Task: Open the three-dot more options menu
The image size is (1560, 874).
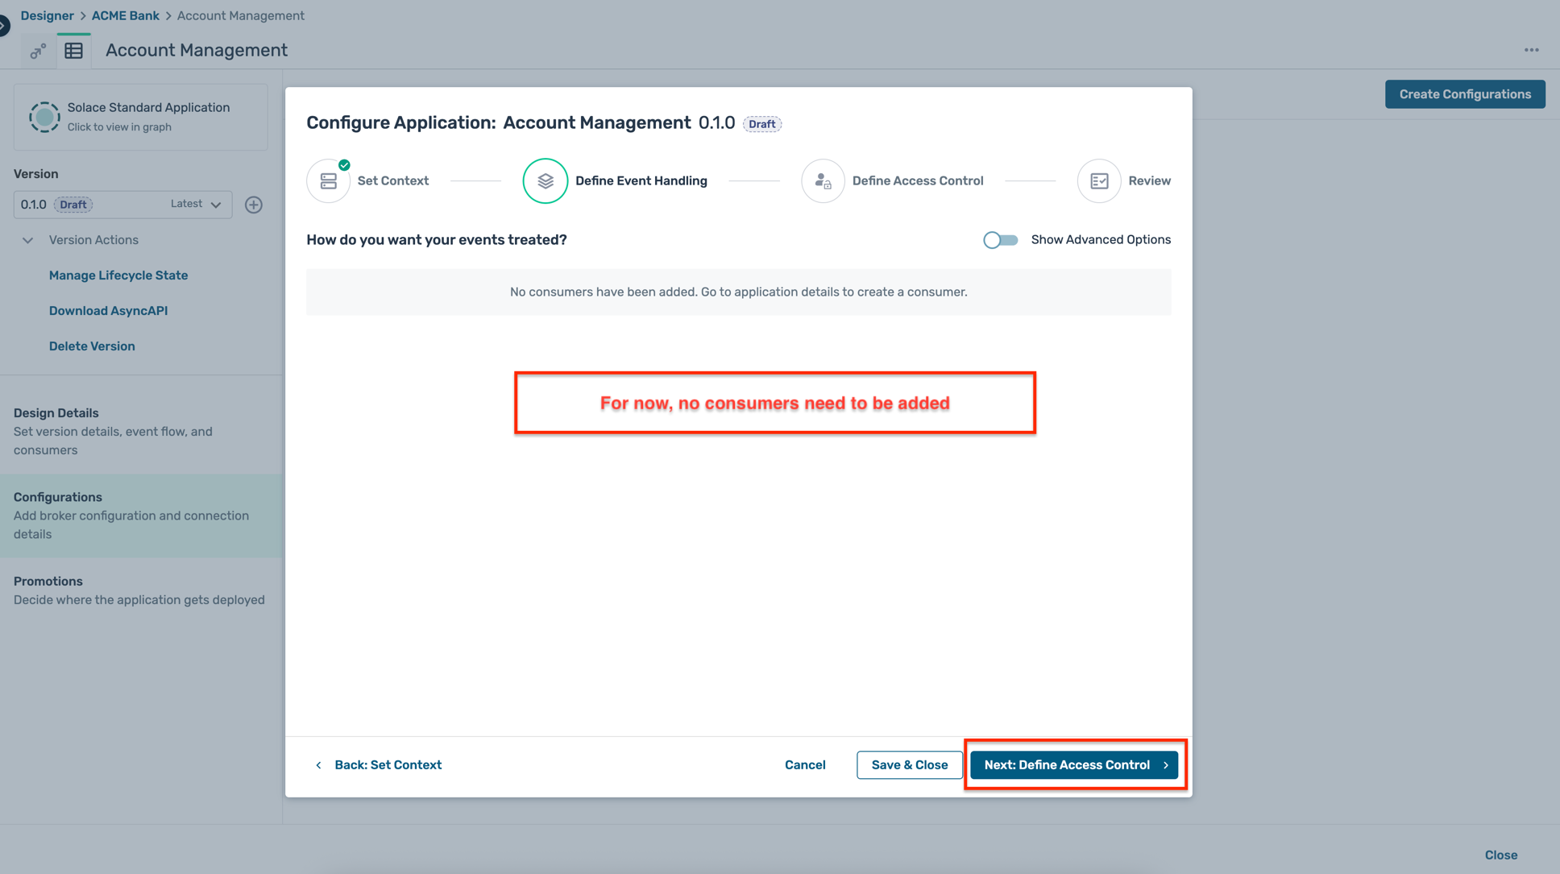Action: (1531, 50)
